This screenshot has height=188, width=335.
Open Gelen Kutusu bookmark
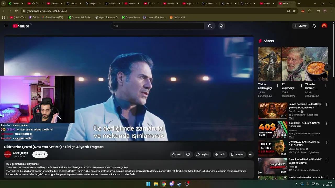[53, 17]
